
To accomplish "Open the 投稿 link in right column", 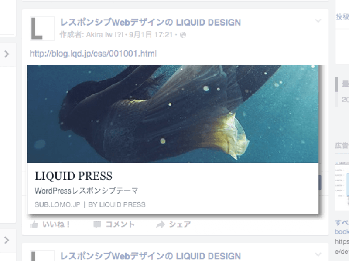I will coord(342,17).
